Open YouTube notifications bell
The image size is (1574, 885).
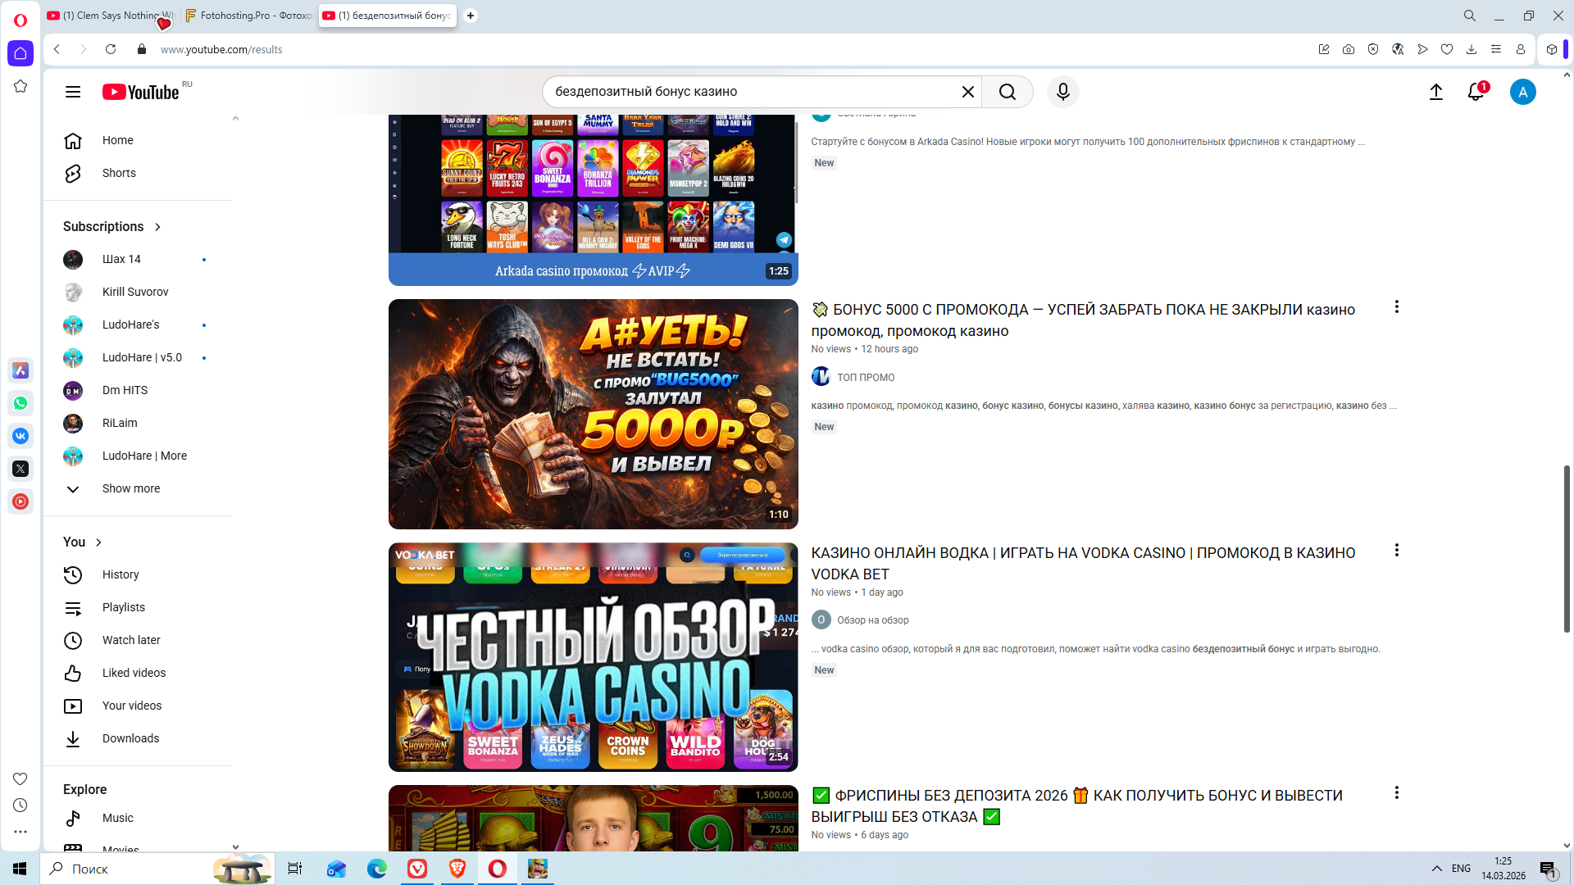pos(1476,92)
